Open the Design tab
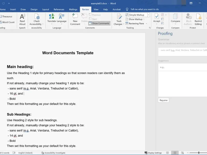This screenshot has height=155, width=207. coord(34,9)
